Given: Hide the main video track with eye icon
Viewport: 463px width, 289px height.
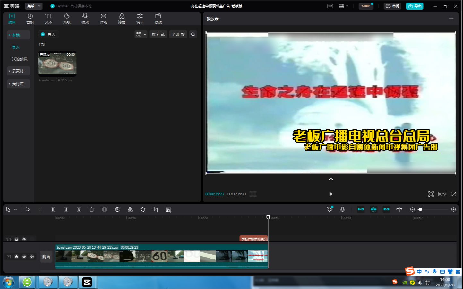Looking at the screenshot, I should 24,257.
